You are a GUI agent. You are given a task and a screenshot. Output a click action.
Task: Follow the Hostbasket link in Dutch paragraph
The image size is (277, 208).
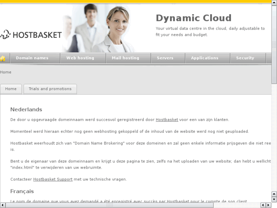point(167,120)
